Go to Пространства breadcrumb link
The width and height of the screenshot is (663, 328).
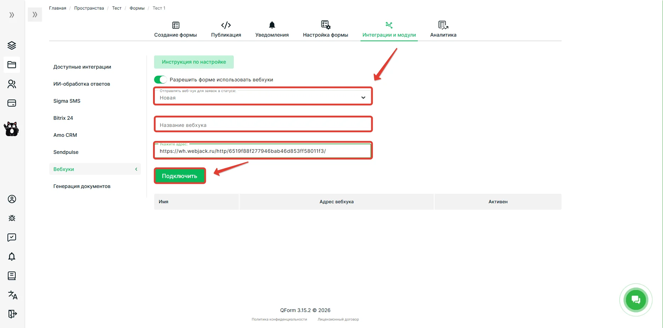click(89, 8)
